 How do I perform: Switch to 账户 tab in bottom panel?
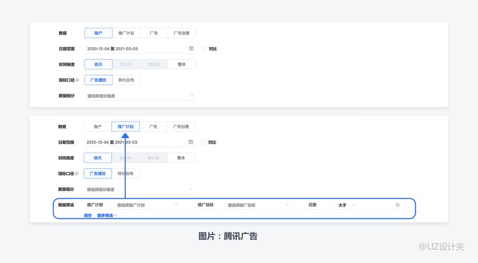pyautogui.click(x=98, y=127)
